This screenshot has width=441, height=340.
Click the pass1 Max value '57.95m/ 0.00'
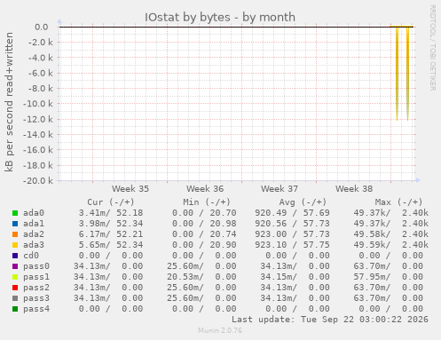(x=388, y=277)
